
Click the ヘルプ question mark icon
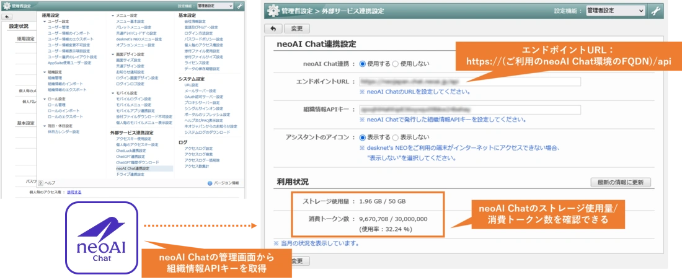coord(40,183)
